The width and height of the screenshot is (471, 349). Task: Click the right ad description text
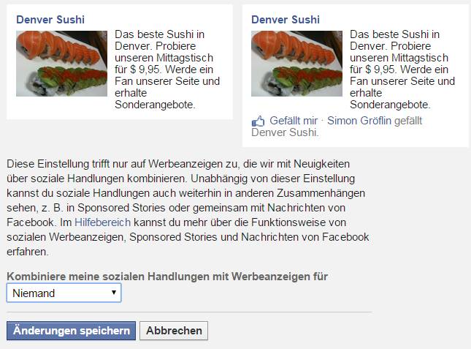(x=402, y=70)
